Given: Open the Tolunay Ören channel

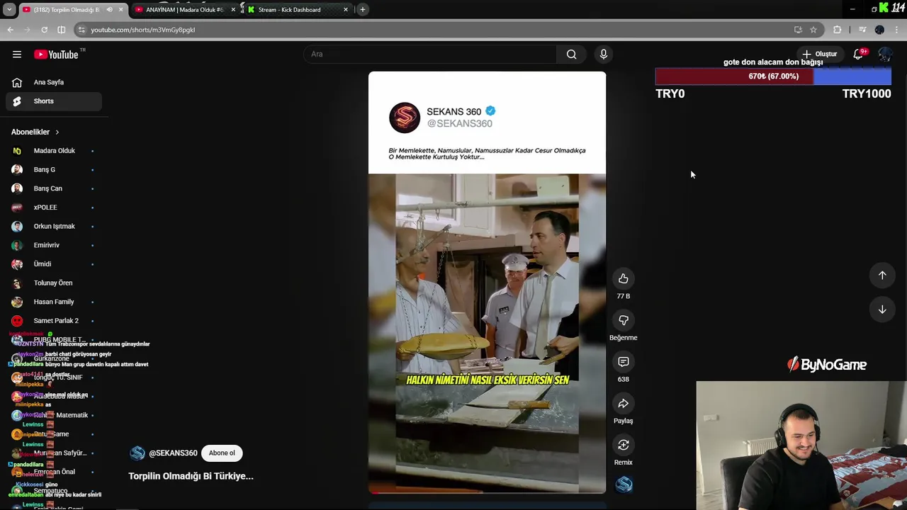Looking at the screenshot, I should (54, 283).
